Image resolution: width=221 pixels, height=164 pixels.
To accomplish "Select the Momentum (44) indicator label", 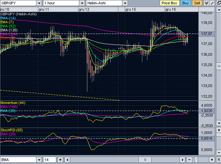I will coord(13,103).
